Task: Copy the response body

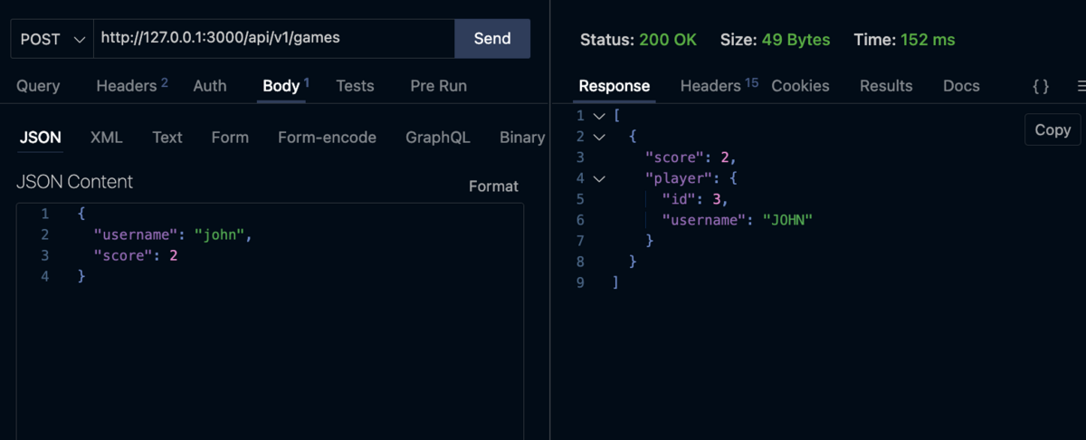Action: point(1053,130)
